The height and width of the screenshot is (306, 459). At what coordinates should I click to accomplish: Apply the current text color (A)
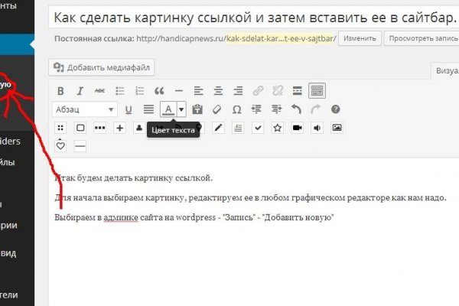point(168,109)
